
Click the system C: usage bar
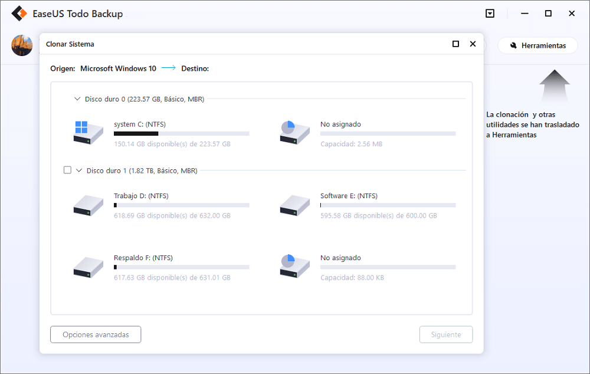181,134
